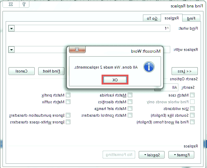Check Match control characters

pyautogui.click(x=130, y=115)
